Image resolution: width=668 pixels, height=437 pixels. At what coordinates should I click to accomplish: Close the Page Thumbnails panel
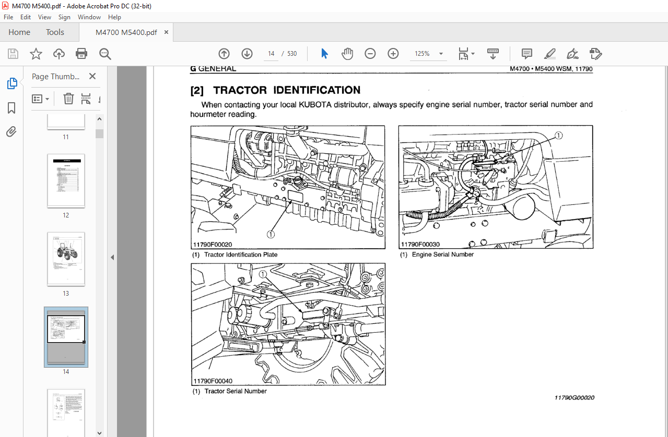pos(92,76)
